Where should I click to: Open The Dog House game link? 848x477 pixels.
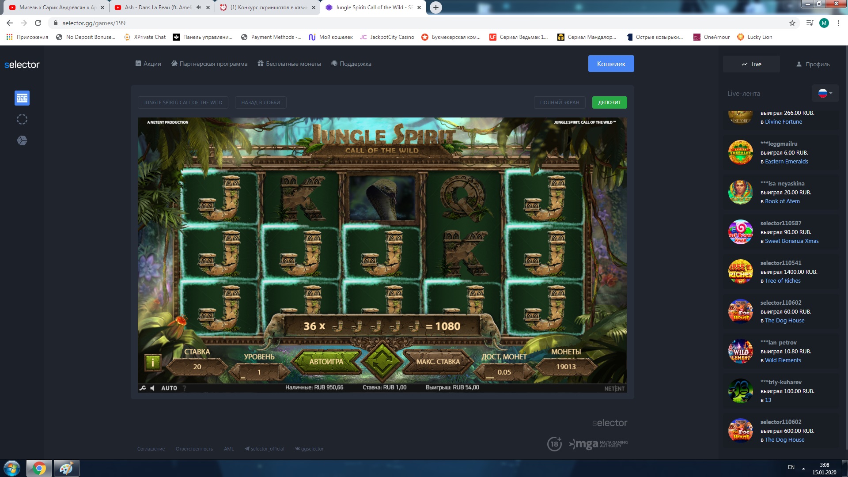(784, 320)
